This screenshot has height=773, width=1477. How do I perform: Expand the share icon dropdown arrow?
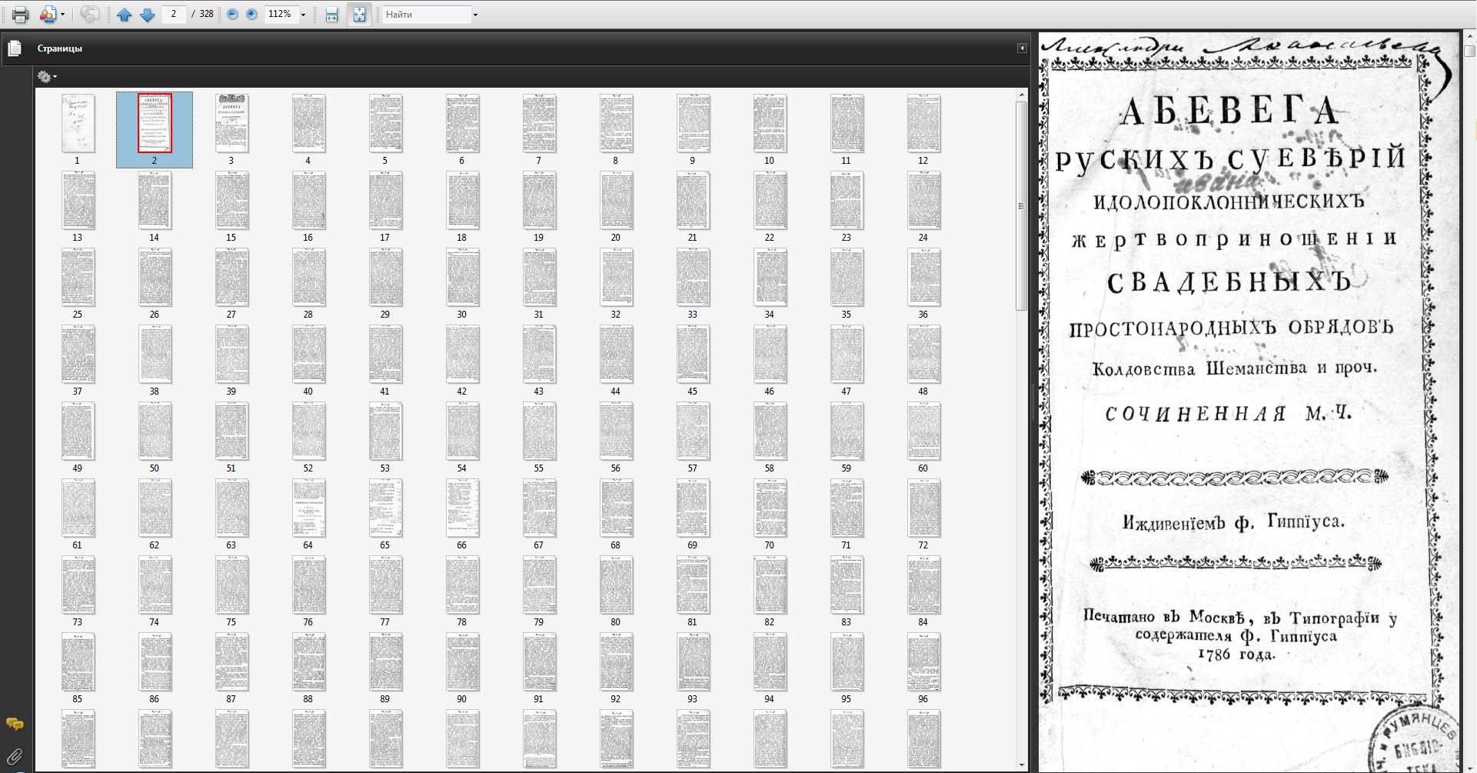click(63, 15)
